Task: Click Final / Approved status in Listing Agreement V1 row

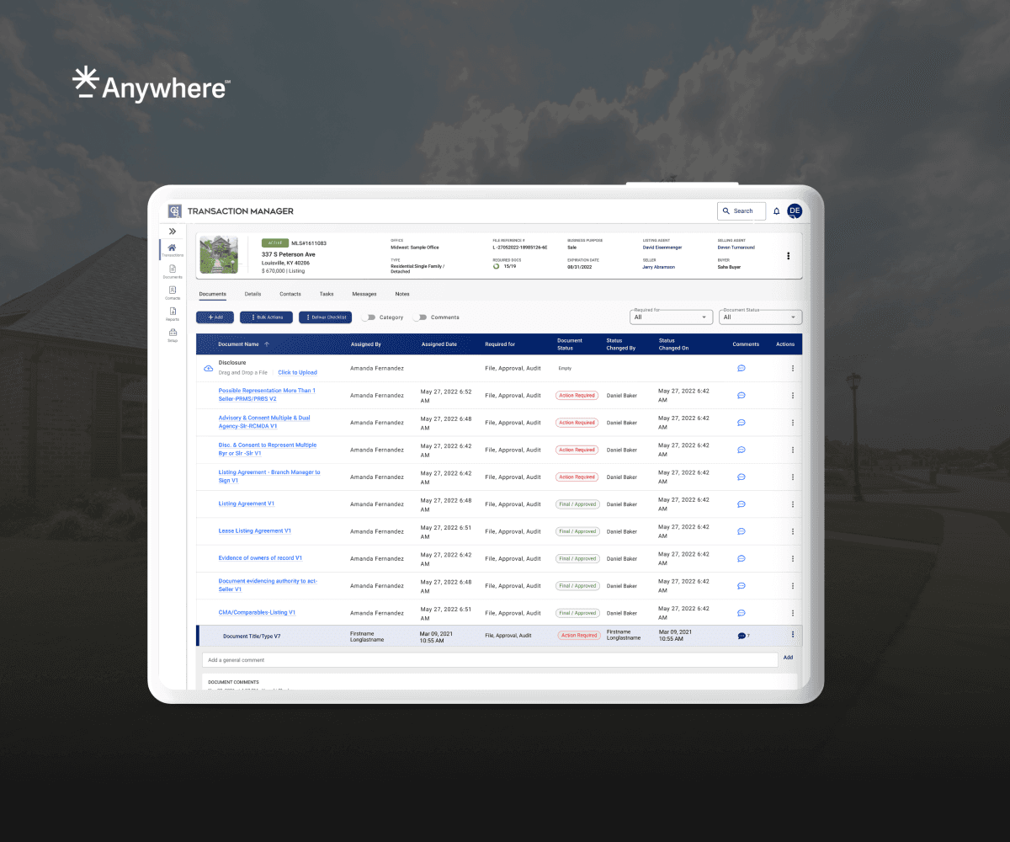Action: click(577, 504)
